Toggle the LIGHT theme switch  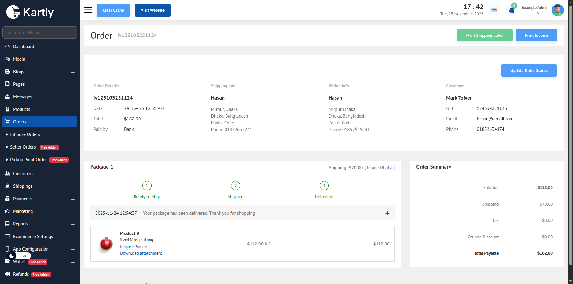pos(19,256)
